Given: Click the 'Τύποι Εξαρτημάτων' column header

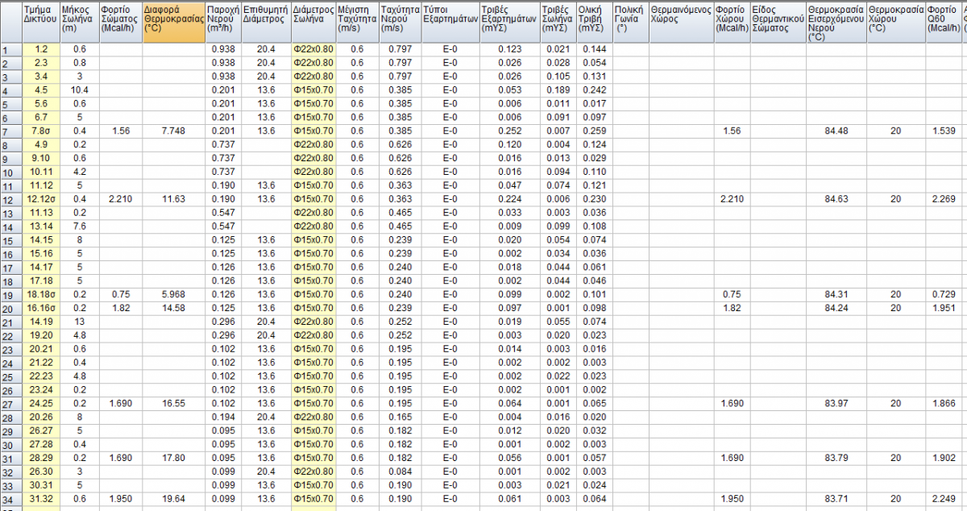Looking at the screenshot, I should [450, 22].
